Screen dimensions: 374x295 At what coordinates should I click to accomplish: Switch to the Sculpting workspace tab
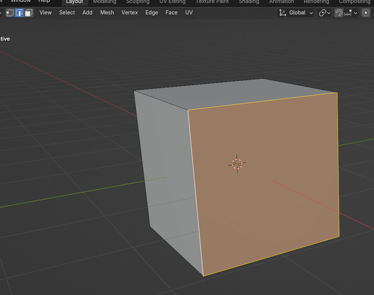click(x=137, y=2)
